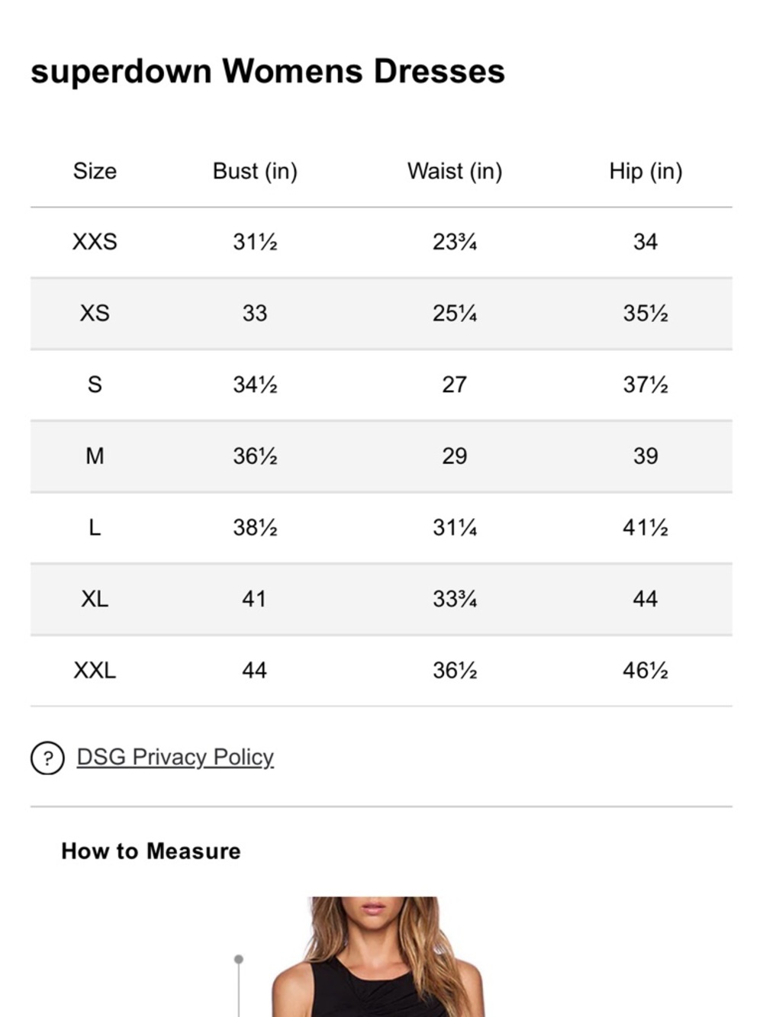Click the How to Measure heading
763x1017 pixels.
click(151, 851)
